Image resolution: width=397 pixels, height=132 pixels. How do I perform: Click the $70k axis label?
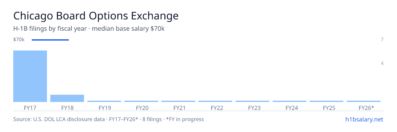click(19, 40)
